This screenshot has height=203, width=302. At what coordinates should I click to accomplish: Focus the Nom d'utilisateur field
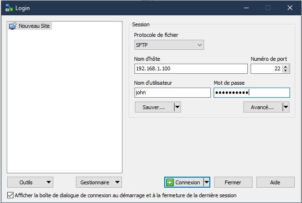(x=172, y=93)
